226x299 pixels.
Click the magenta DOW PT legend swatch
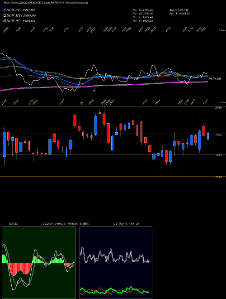[x=5, y=21]
